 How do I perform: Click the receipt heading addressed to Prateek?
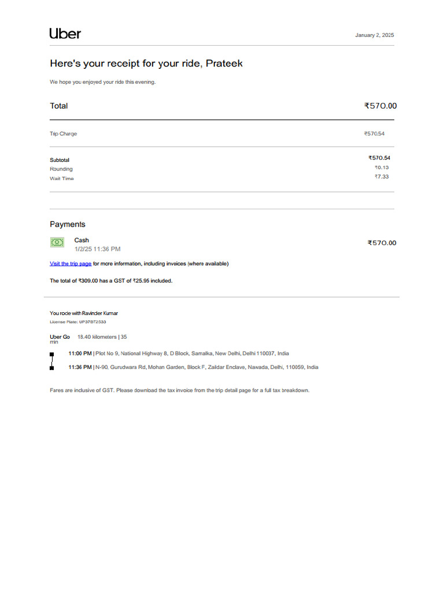click(x=146, y=64)
